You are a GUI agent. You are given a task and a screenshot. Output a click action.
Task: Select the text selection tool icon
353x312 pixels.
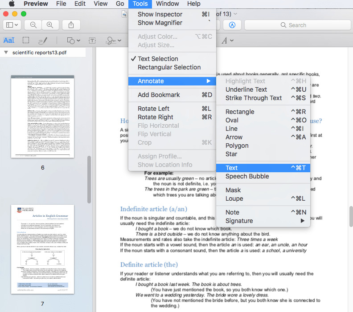tap(9, 40)
